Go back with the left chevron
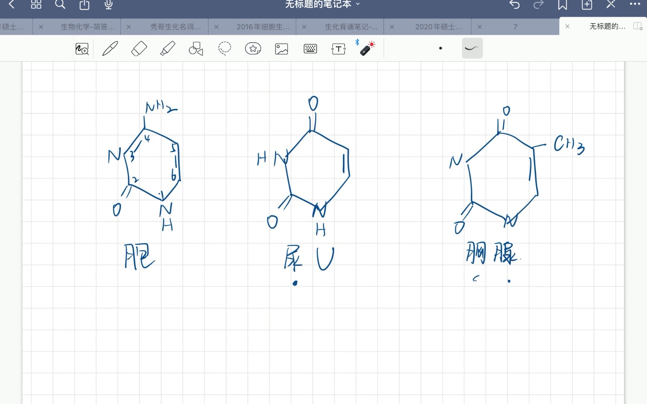647x404 pixels. pyautogui.click(x=12, y=5)
